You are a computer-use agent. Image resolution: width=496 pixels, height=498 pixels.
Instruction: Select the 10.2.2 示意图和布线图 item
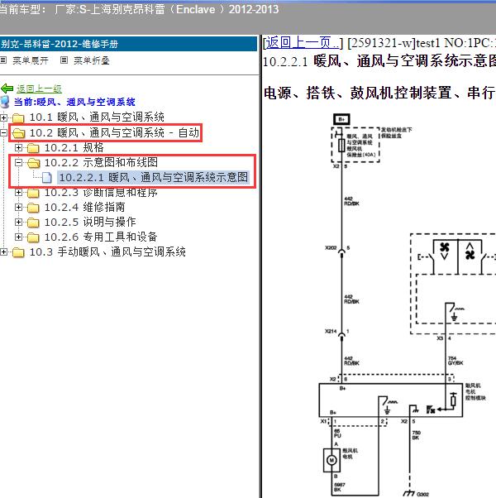click(101, 163)
